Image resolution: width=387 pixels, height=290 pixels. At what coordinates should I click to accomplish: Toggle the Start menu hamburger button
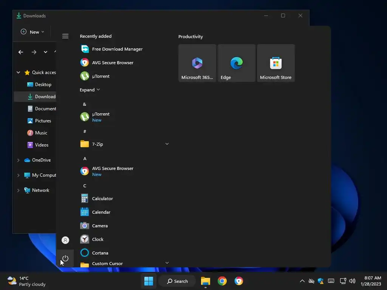click(65, 36)
